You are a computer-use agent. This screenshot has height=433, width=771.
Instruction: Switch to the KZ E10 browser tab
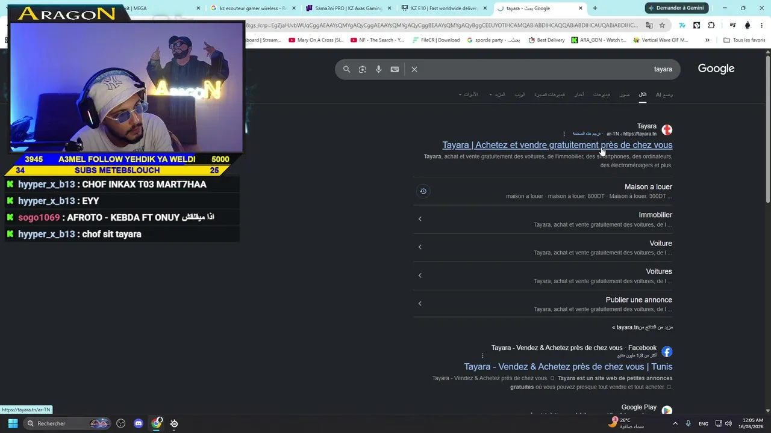tap(444, 8)
